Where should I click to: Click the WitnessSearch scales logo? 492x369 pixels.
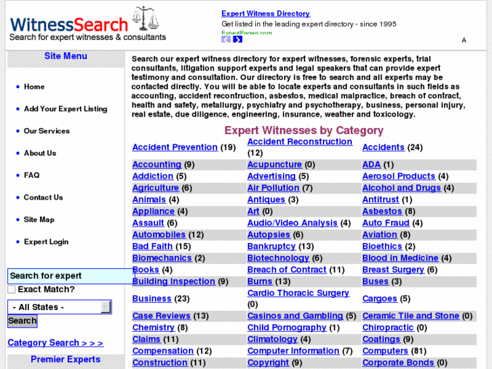click(87, 24)
